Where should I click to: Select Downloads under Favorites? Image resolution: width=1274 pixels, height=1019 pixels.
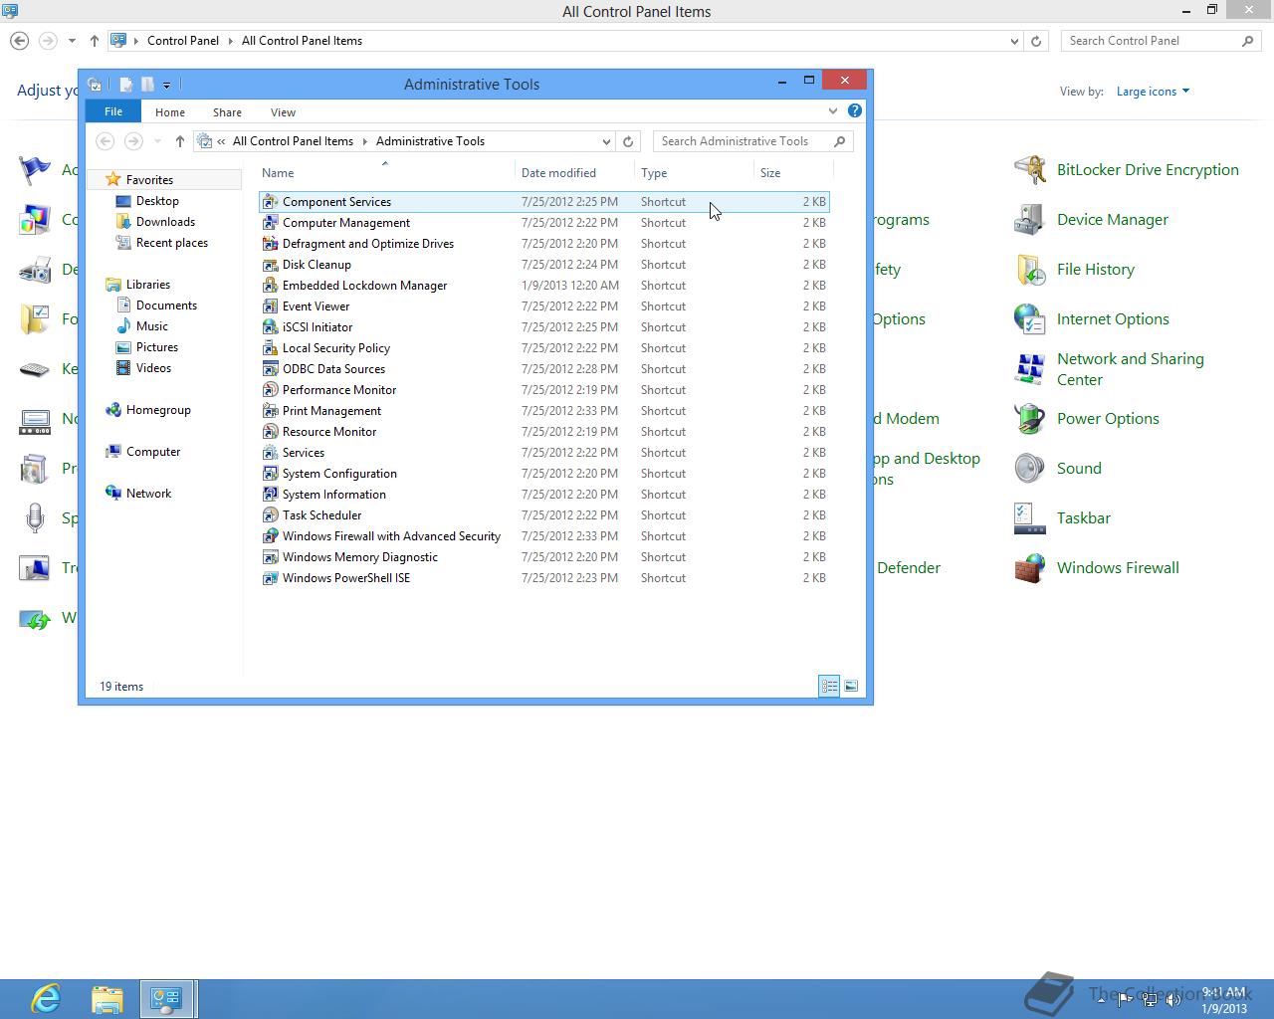click(165, 222)
